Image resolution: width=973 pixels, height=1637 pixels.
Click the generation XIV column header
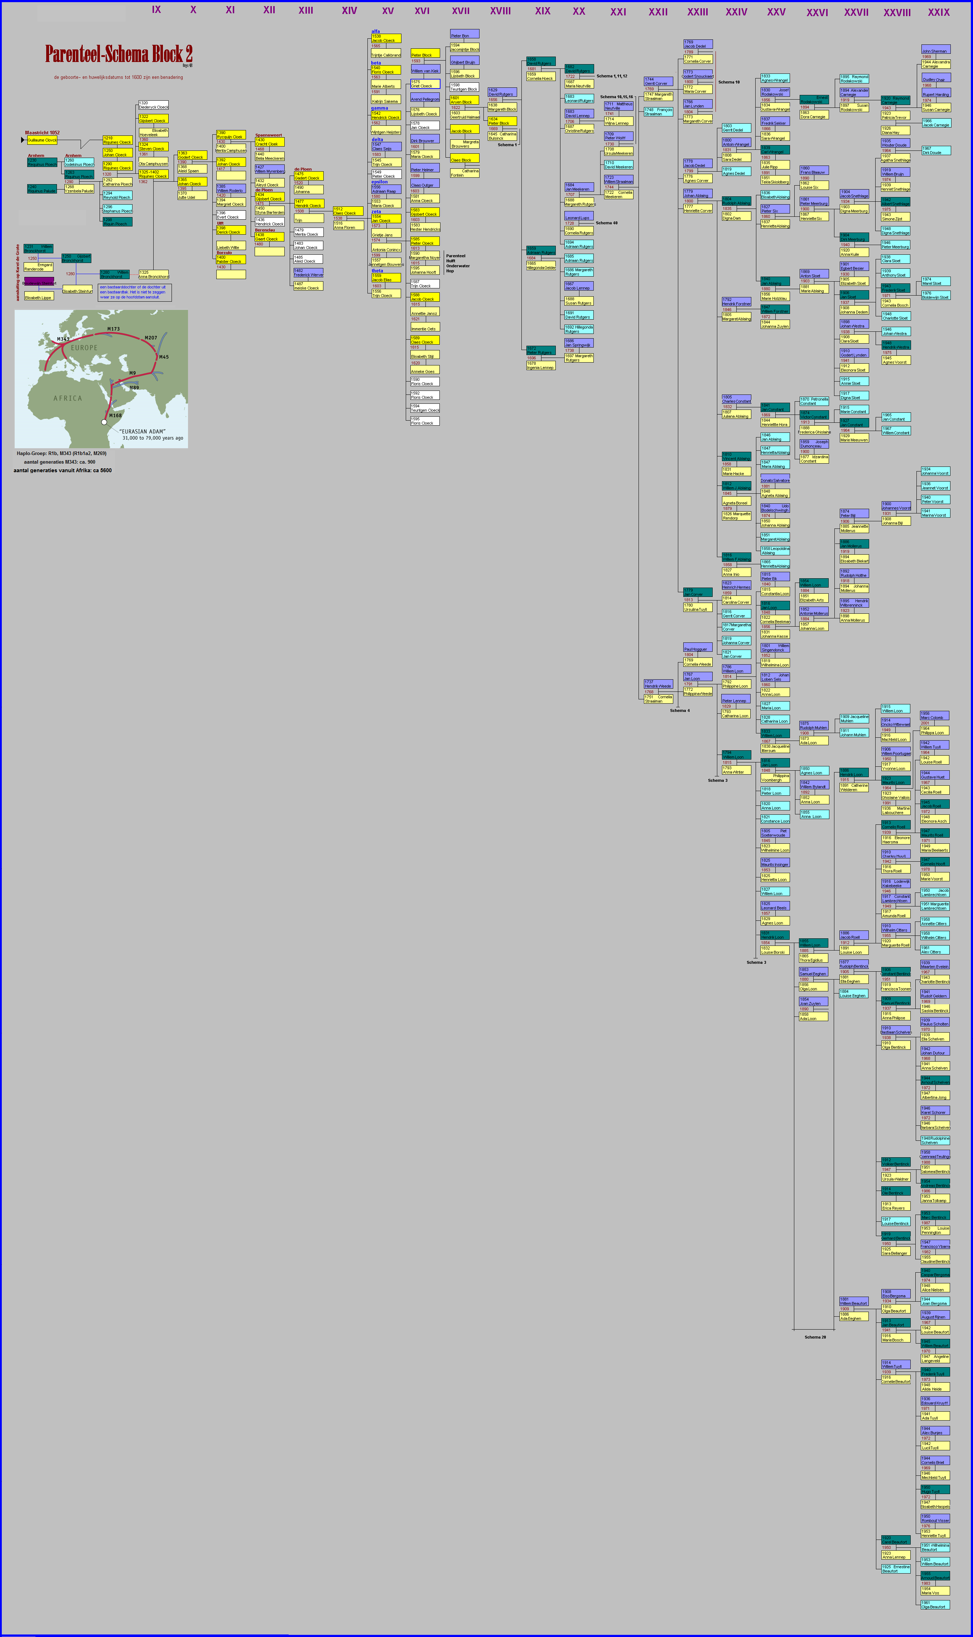click(350, 10)
